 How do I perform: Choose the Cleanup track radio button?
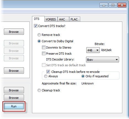click(x=39, y=90)
